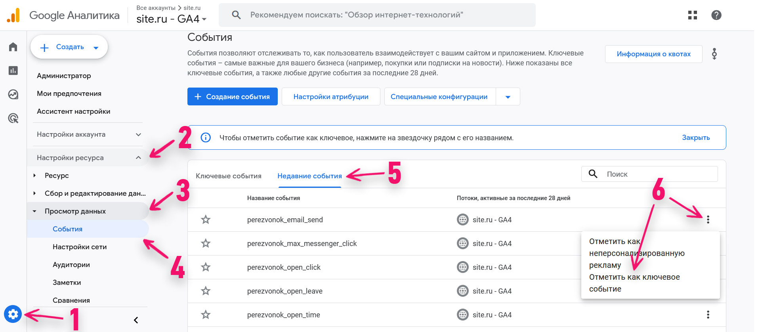Viewport: 758px width, 332px height.
Task: Open the Home icon in left sidebar
Action: 13,46
